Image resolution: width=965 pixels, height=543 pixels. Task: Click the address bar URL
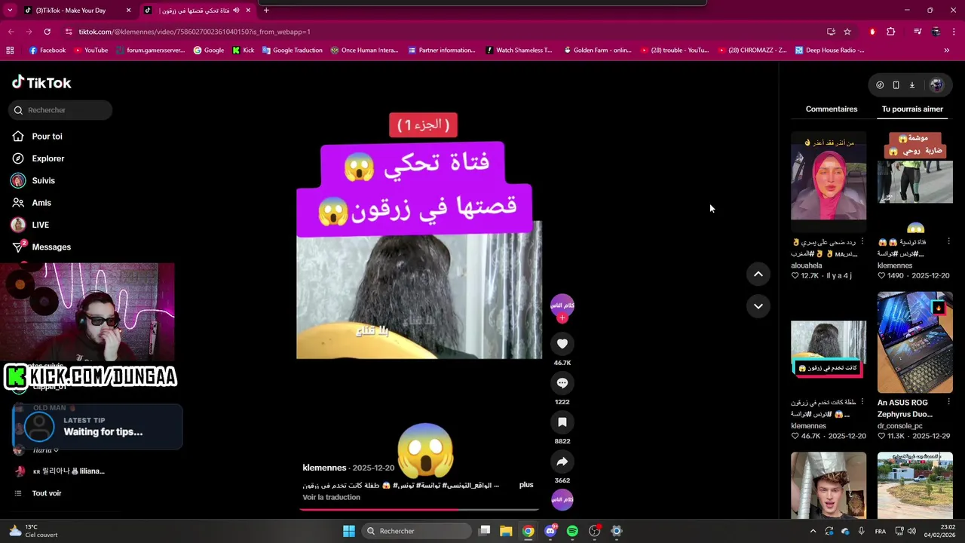[x=195, y=32]
